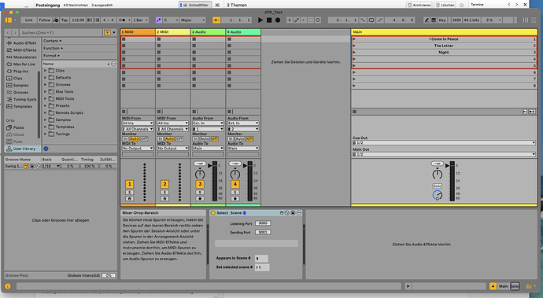
Task: Open the Cue Out dropdown
Action: (x=444, y=142)
